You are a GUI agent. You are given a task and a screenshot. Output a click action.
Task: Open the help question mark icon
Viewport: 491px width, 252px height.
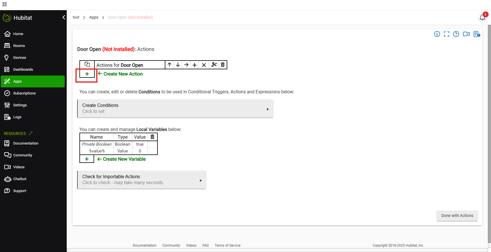[x=456, y=34]
